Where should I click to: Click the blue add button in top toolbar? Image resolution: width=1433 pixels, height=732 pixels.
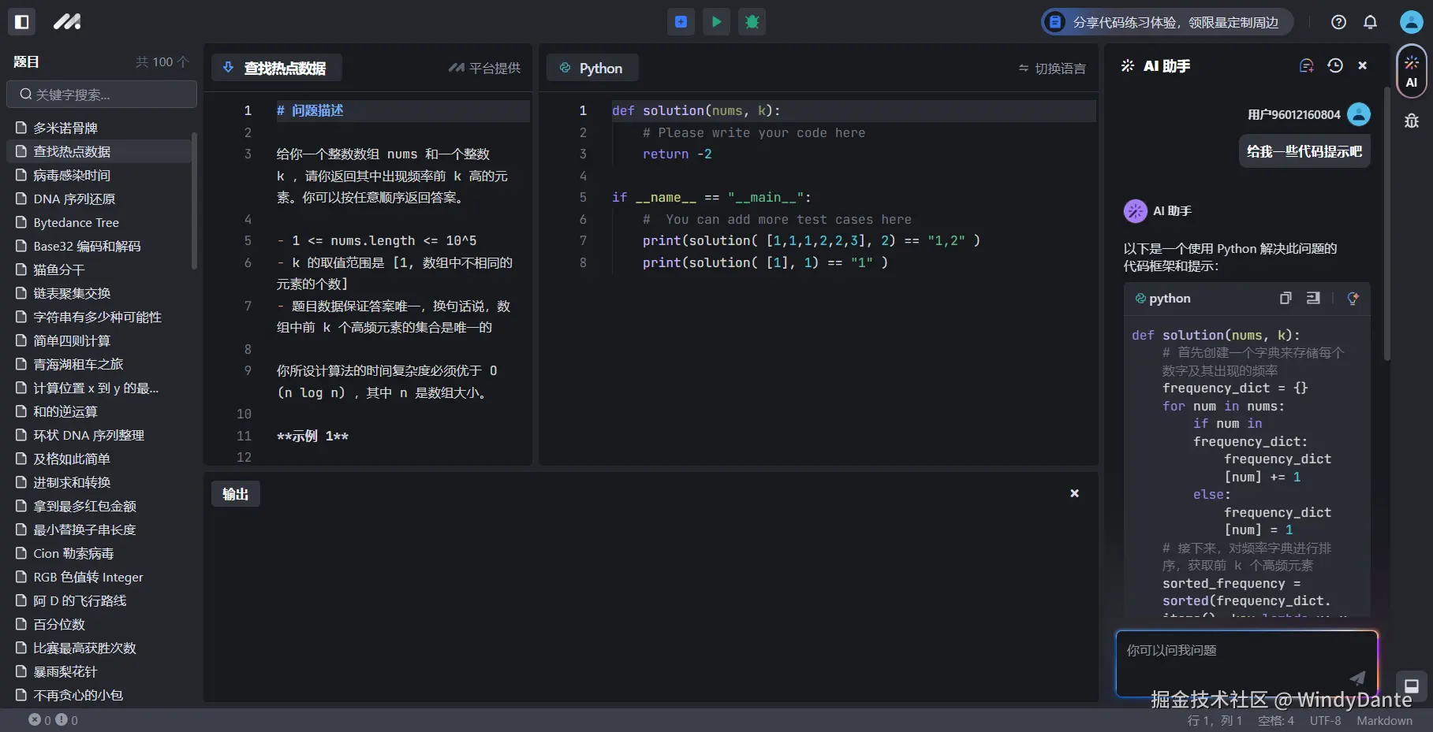[x=681, y=22]
